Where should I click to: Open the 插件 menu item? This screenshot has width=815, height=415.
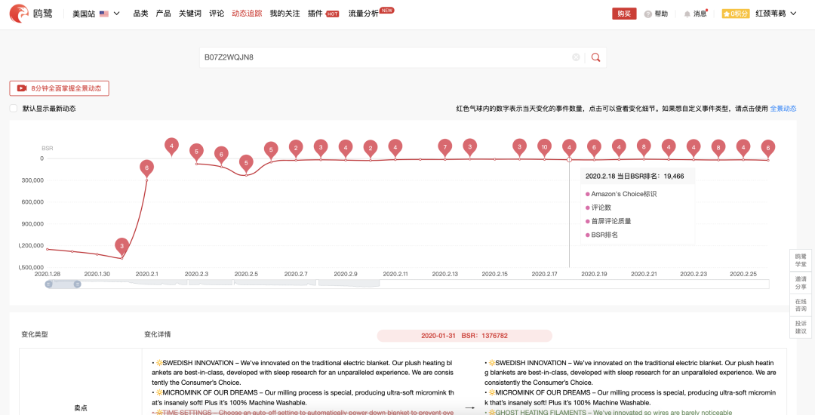click(315, 14)
